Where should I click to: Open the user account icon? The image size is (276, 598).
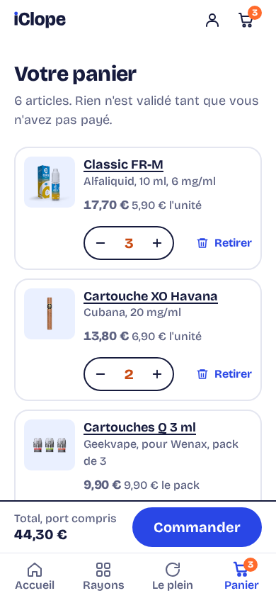(212, 21)
